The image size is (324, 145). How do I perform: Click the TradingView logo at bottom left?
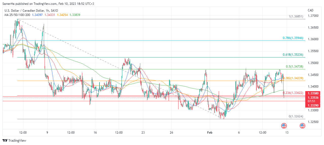14,140
